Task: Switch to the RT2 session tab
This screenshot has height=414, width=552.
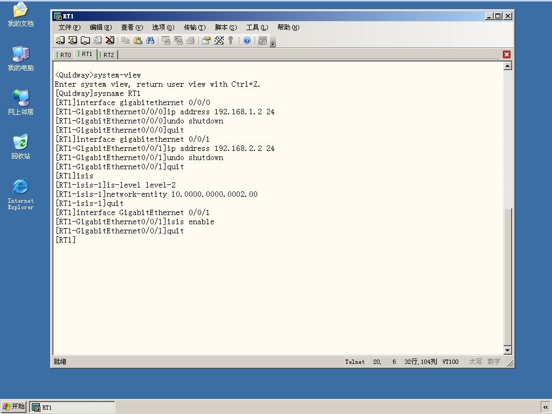Action: (107, 55)
